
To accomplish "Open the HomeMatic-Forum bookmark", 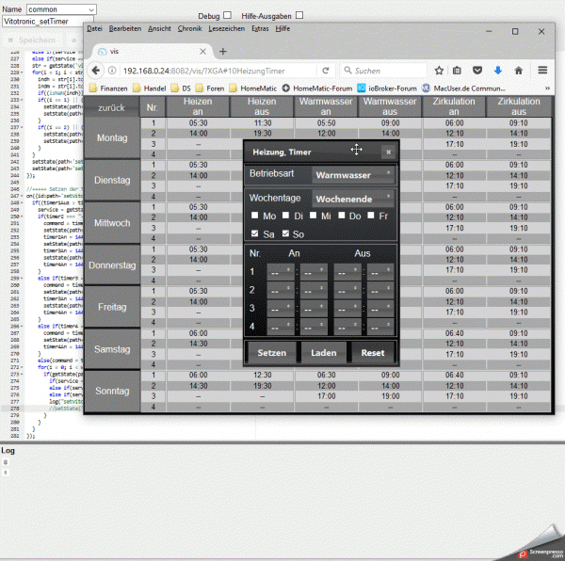I will coord(317,88).
